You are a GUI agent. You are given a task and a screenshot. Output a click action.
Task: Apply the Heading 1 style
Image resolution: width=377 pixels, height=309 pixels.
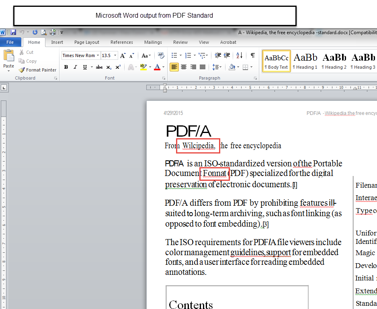point(305,61)
